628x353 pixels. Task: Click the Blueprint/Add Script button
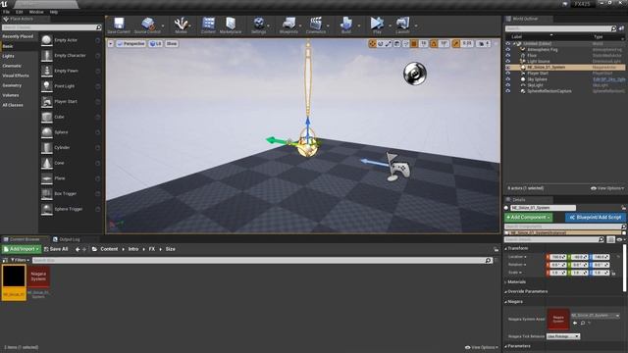point(596,218)
